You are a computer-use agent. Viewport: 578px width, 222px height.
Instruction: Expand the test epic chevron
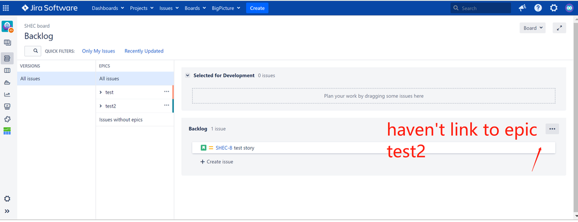(101, 92)
